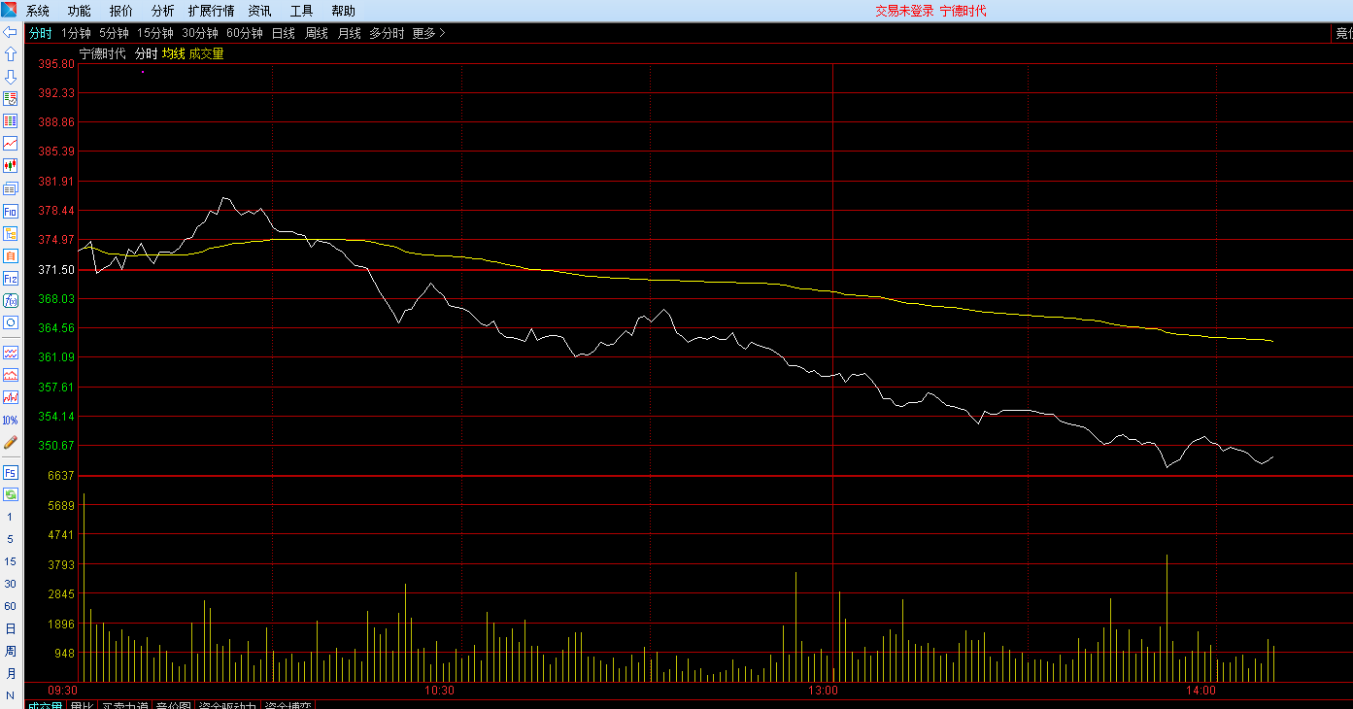Select the 多分时 tab
1353x709 pixels.
(387, 33)
